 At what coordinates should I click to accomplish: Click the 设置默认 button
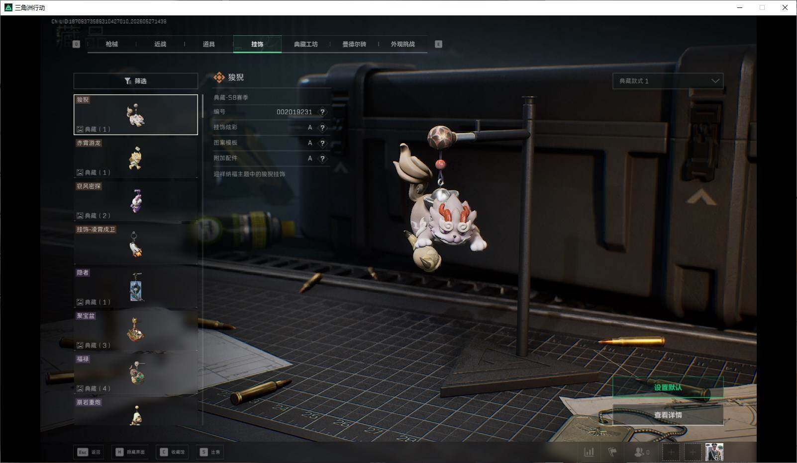coord(668,387)
